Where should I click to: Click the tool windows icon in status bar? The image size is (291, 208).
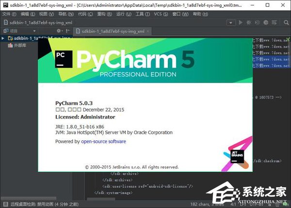[5, 204]
